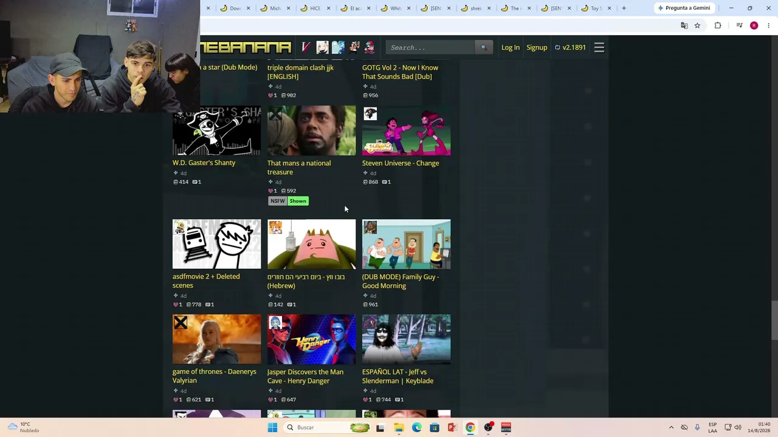The width and height of the screenshot is (778, 437).
Task: Open the Chrome profile R avatar
Action: [754, 25]
